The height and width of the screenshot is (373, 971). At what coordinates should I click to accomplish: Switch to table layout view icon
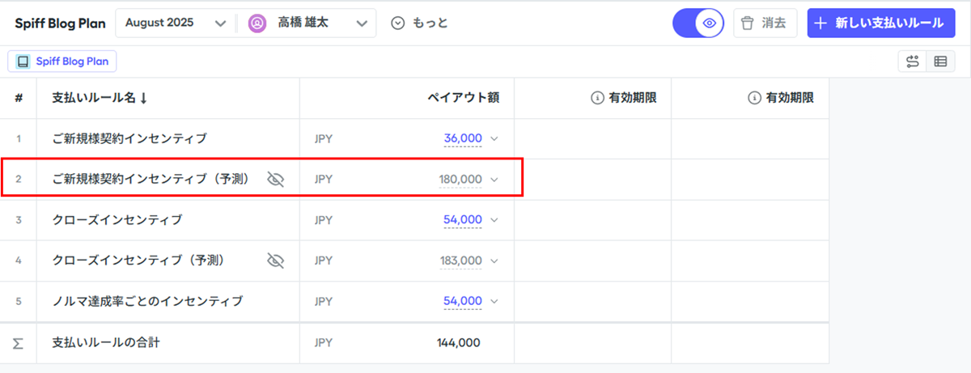[x=939, y=61]
